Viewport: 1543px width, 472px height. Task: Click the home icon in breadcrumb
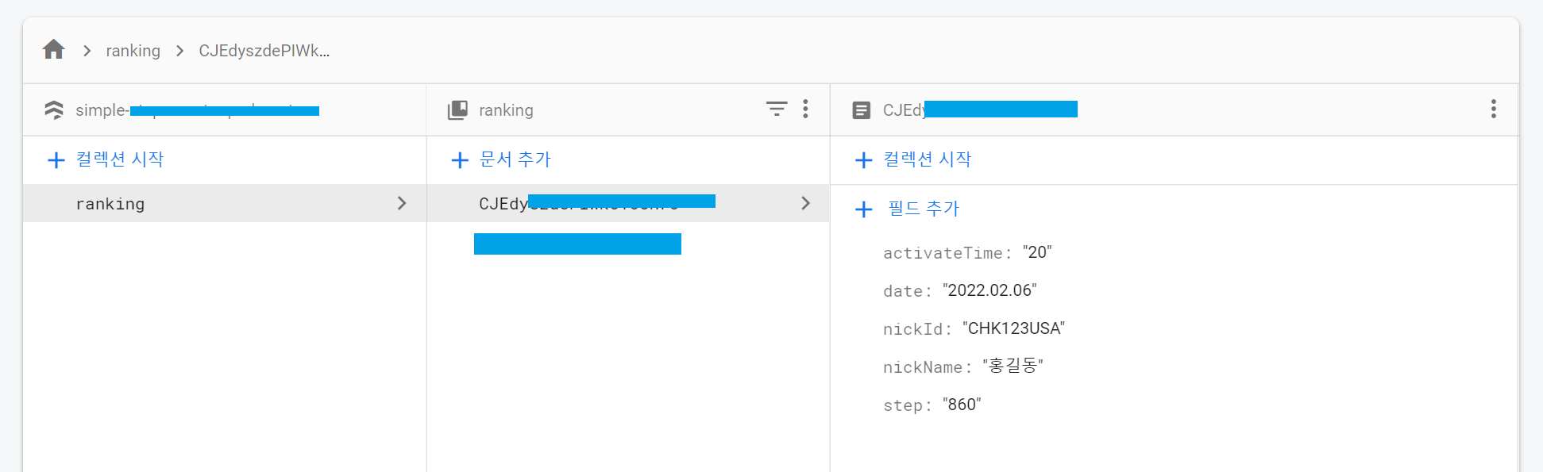(x=53, y=50)
